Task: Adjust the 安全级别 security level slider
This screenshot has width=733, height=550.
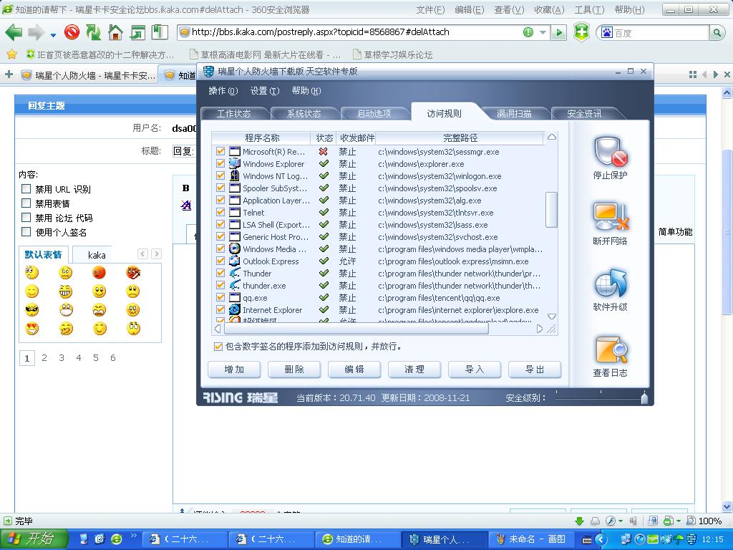Action: point(645,398)
